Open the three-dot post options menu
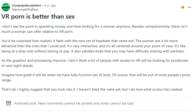 point(190,7)
